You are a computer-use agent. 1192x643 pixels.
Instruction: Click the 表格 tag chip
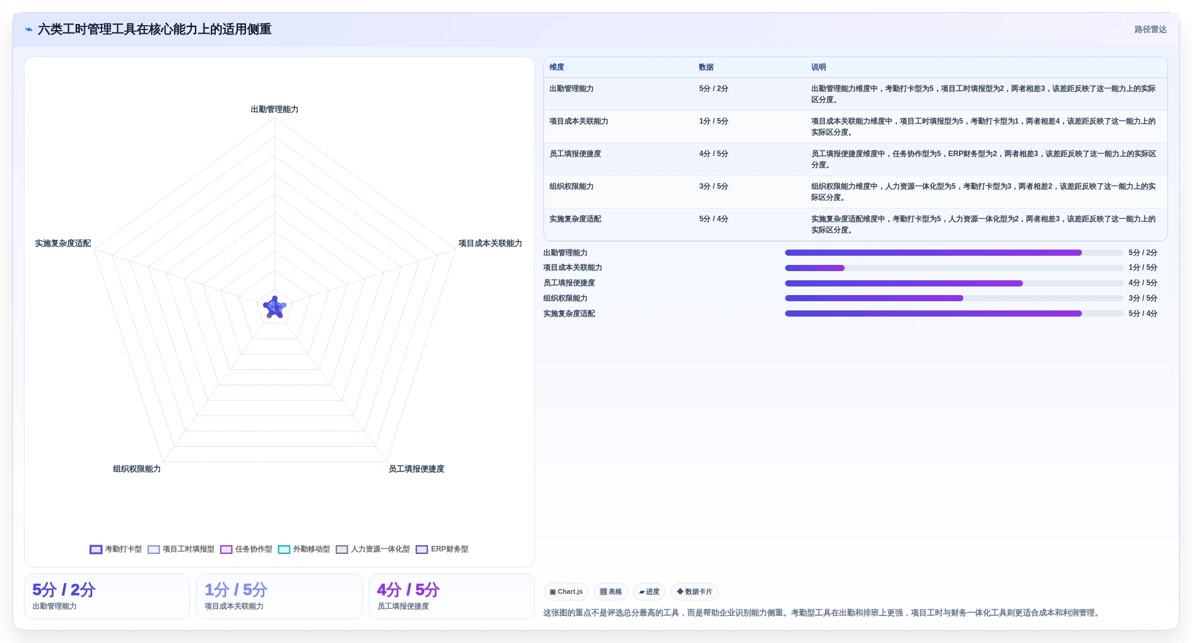[x=611, y=592]
